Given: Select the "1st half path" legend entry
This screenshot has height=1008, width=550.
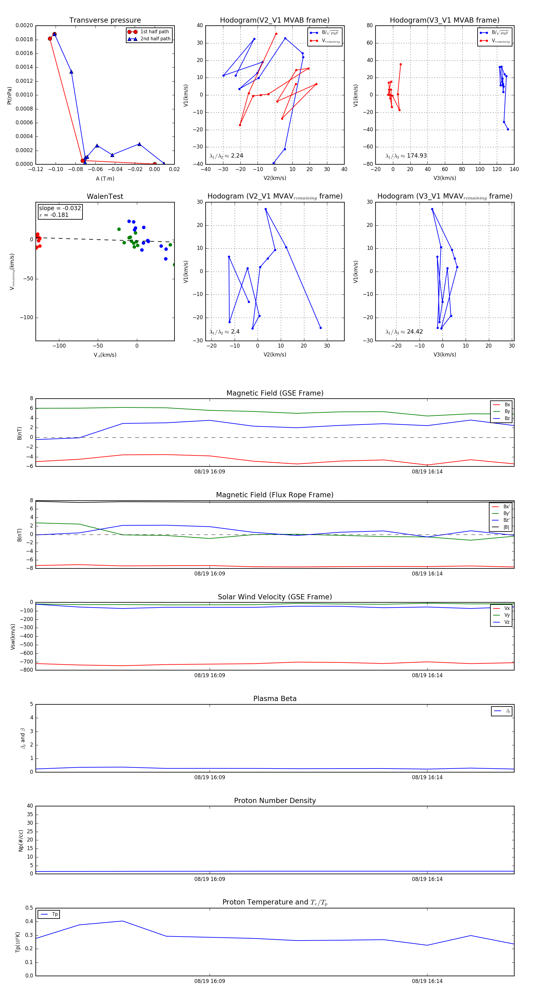Looking at the screenshot, I should 149,32.
